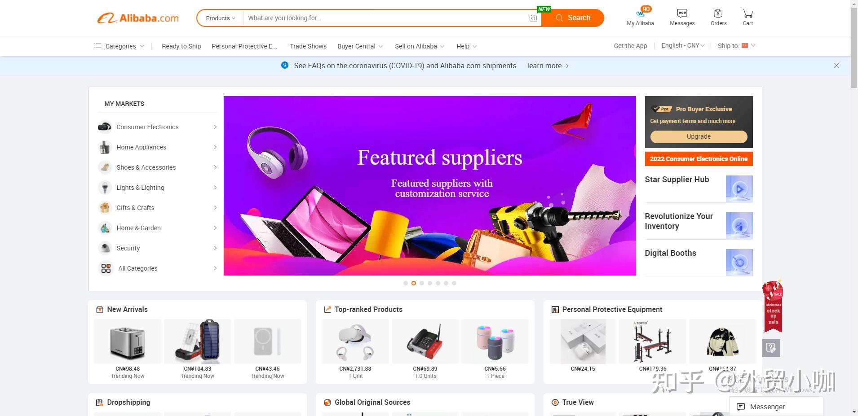Expand the Categories dropdown menu

pos(119,46)
